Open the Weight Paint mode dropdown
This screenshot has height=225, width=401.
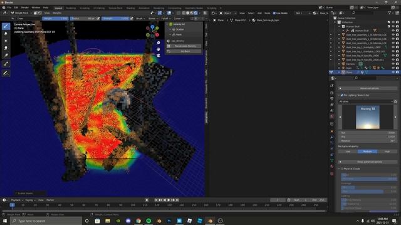[x=21, y=12]
